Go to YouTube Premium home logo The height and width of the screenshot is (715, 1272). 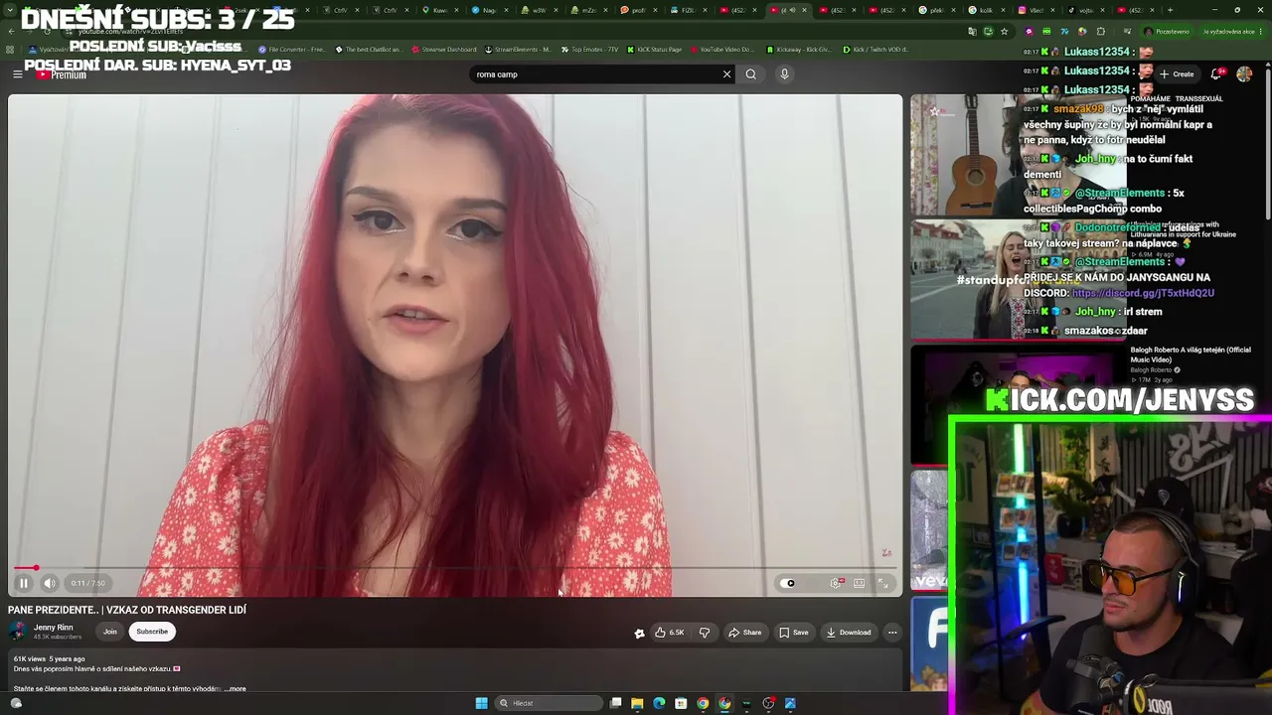(62, 74)
